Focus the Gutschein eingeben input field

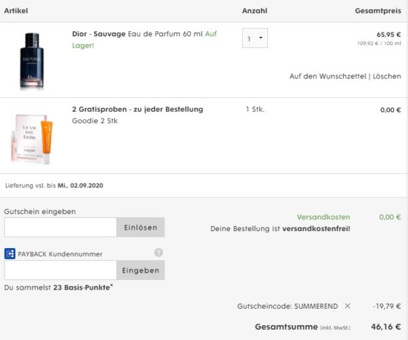pos(61,228)
